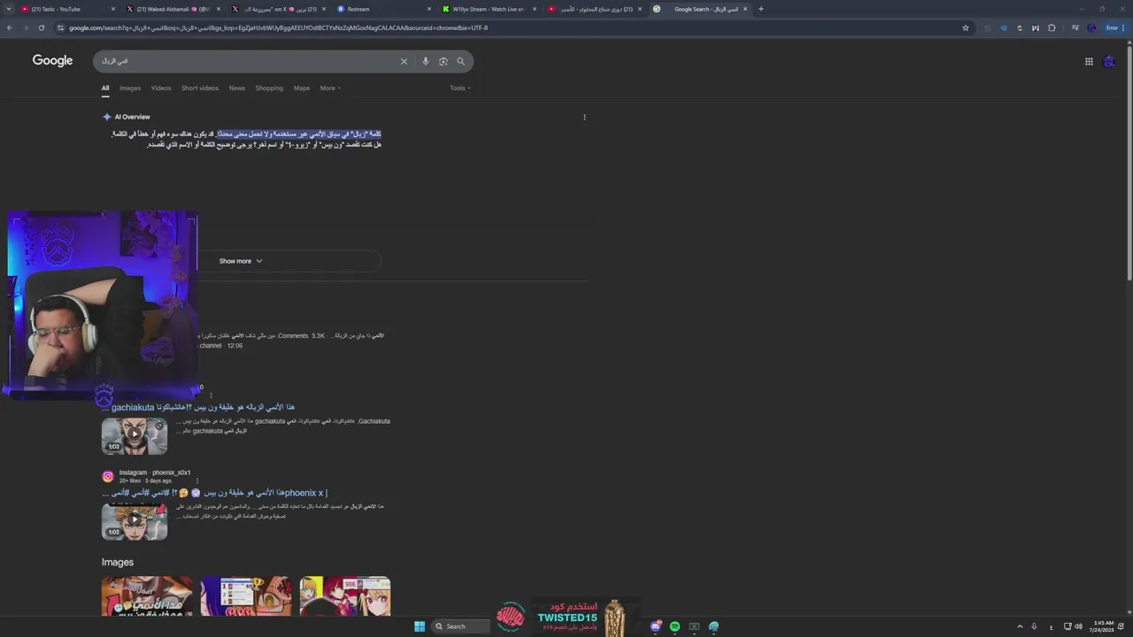
Task: Open search by image via Lens icon
Action: coord(443,61)
